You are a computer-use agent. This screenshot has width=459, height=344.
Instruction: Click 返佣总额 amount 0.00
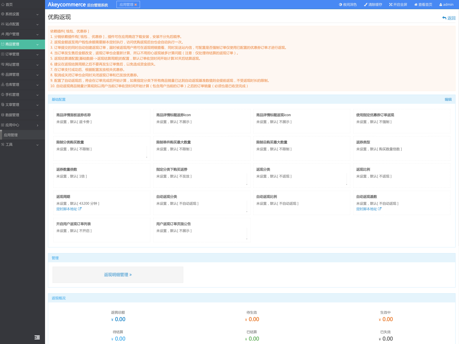120,319
